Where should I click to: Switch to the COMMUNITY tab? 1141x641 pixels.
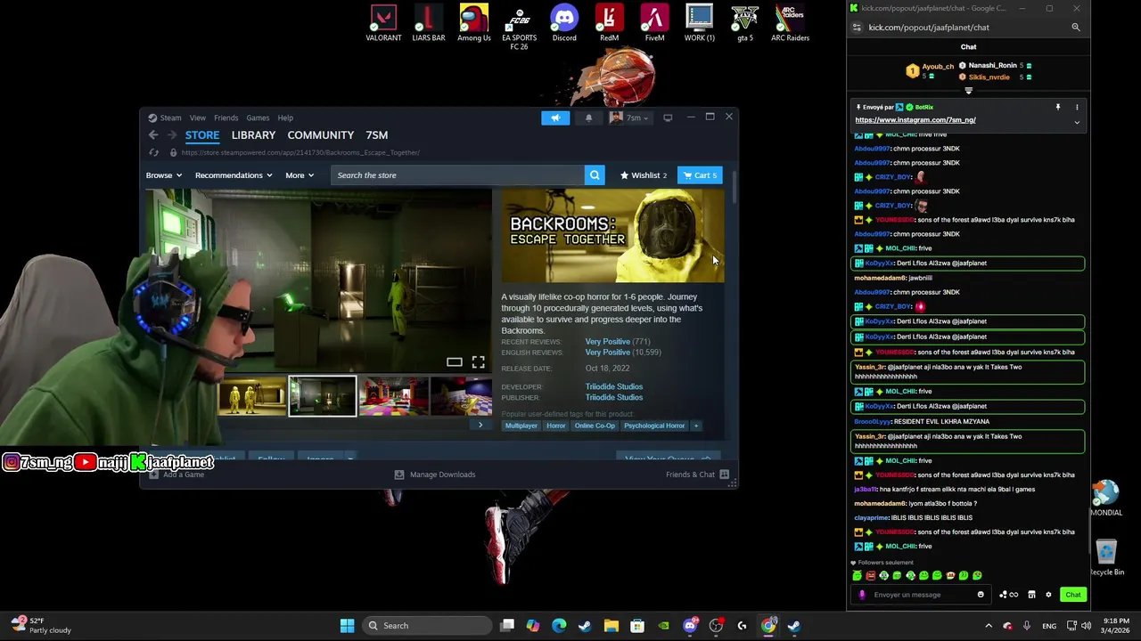pos(320,135)
